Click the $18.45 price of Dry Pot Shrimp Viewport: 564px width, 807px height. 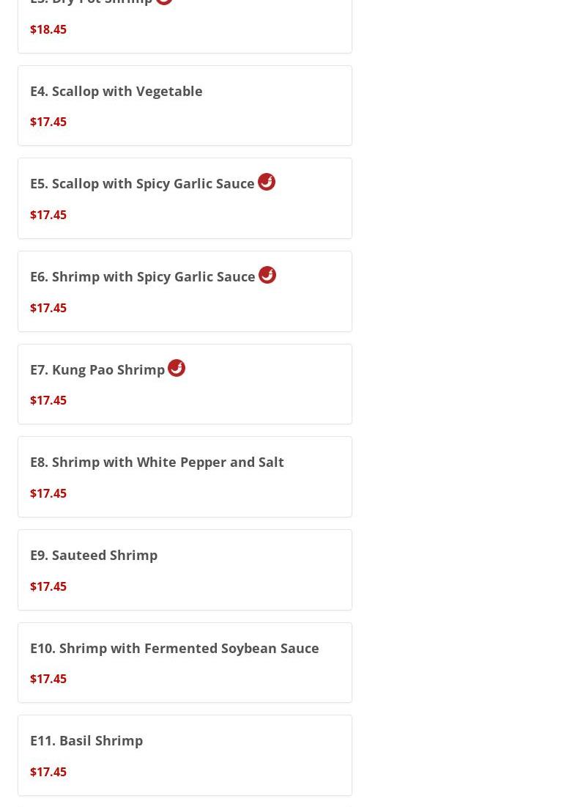[48, 29]
